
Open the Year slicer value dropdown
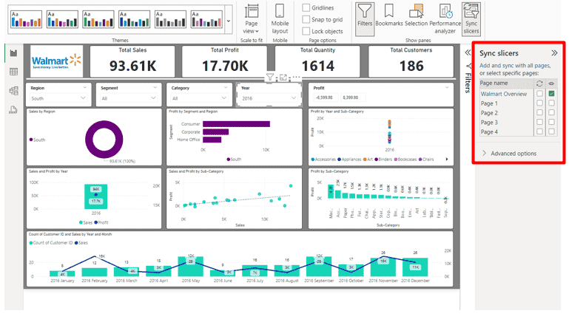pos(269,98)
